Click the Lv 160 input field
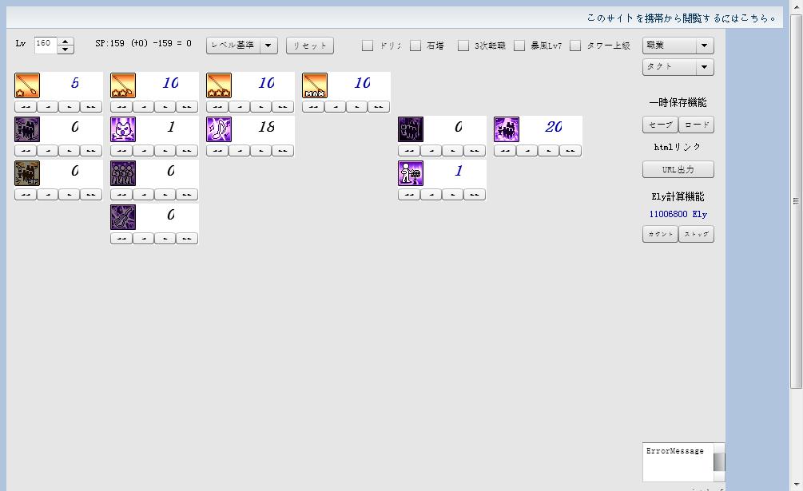This screenshot has height=491, width=803. click(46, 45)
